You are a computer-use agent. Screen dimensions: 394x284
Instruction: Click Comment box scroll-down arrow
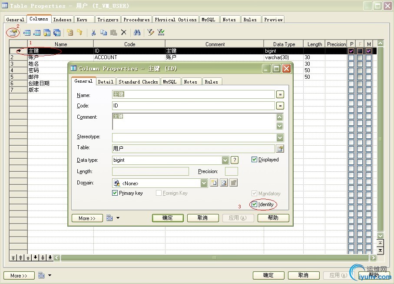tap(280, 126)
